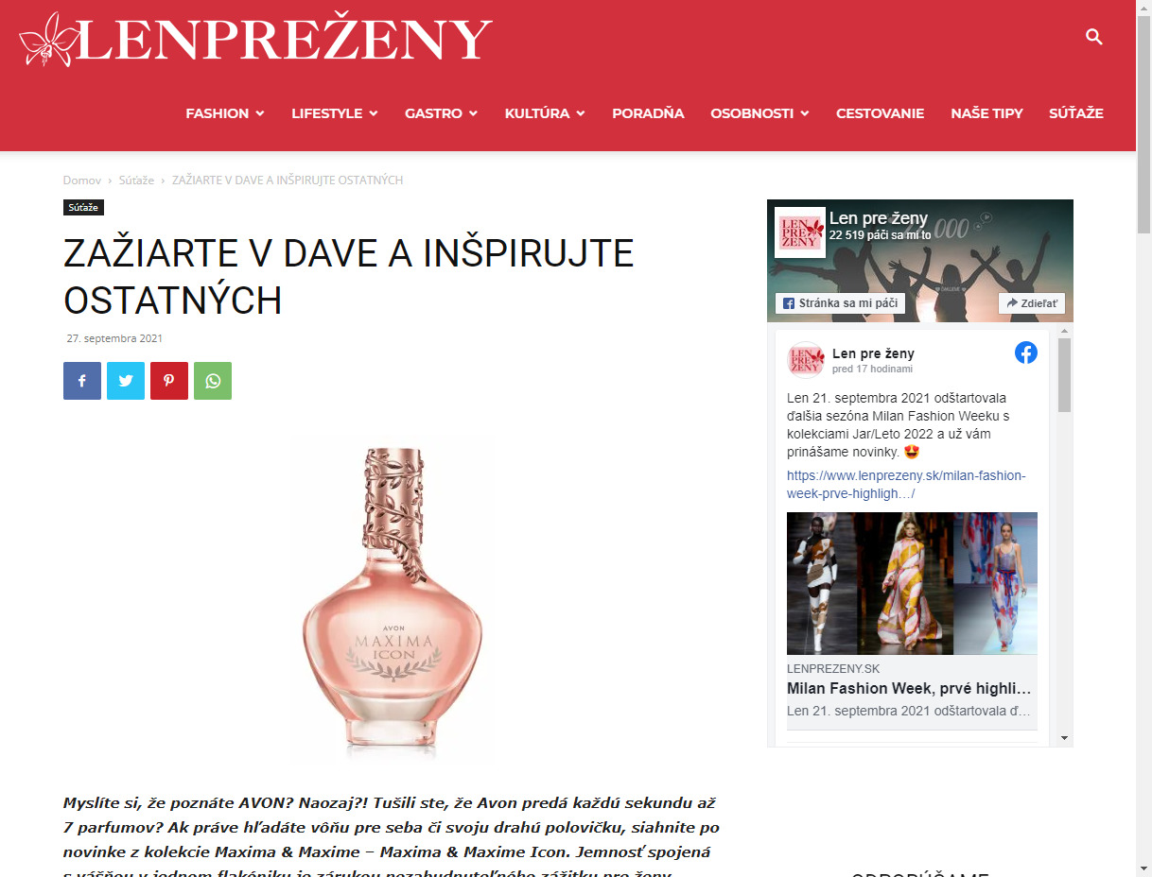Expand the Fashion menu dropdown
The image size is (1152, 877).
[x=225, y=113]
